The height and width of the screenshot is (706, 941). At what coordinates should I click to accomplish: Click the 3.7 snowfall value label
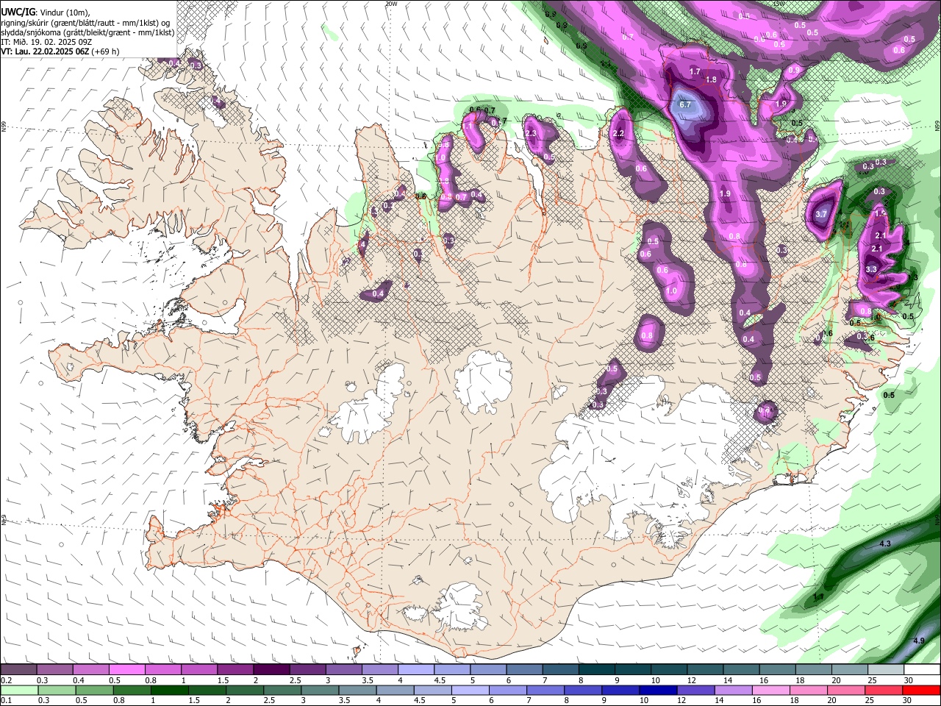point(821,215)
